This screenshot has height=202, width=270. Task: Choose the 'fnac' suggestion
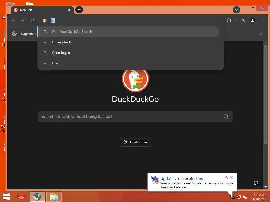point(129,63)
